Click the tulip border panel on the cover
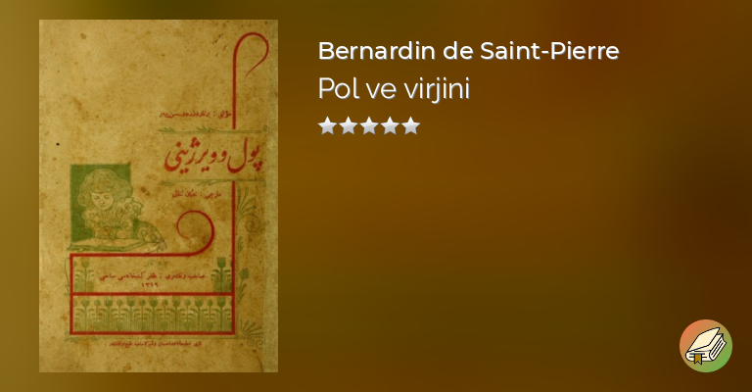 point(153,314)
